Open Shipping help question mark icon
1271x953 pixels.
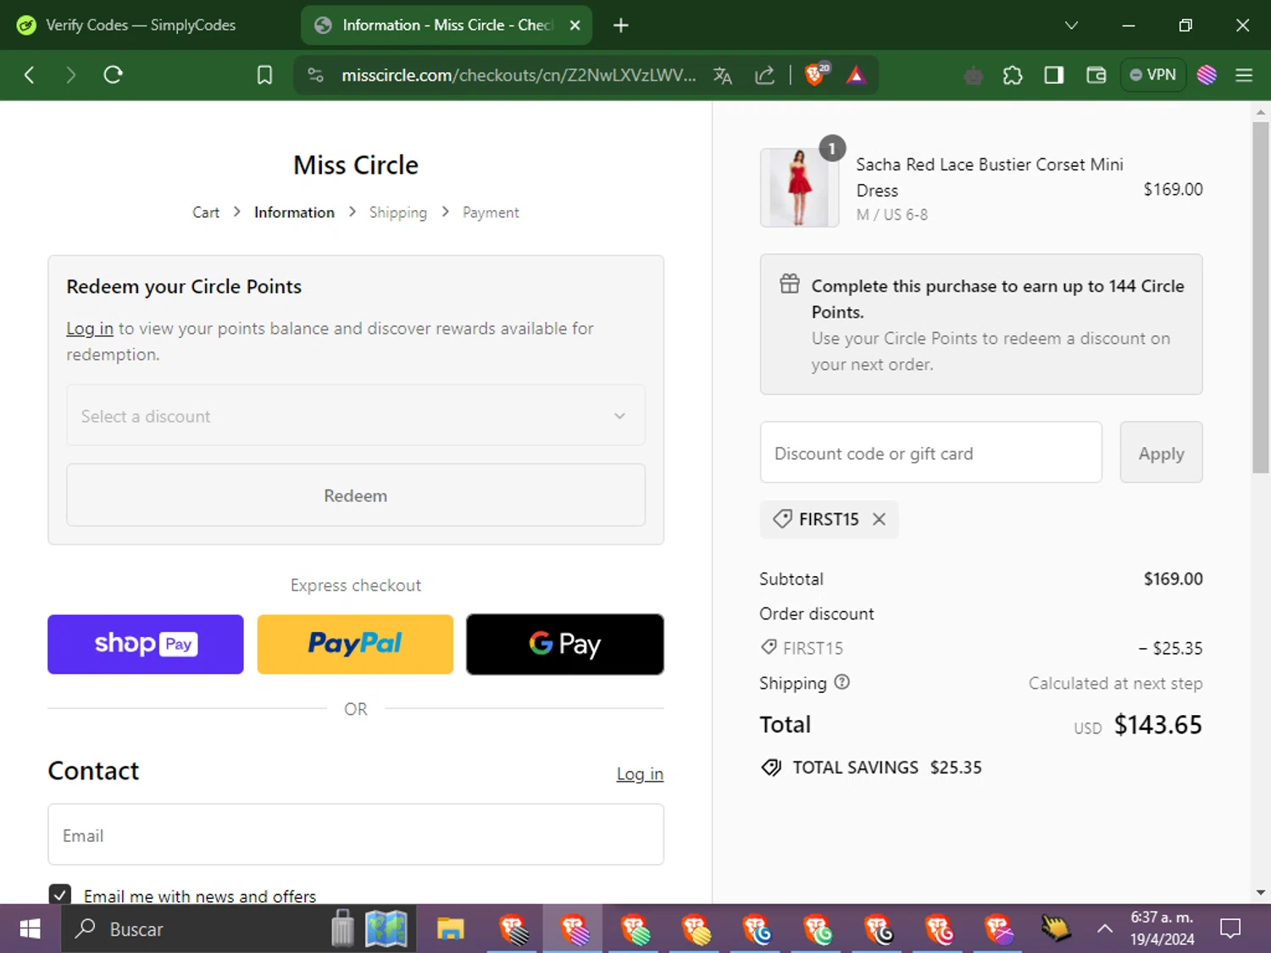point(841,682)
